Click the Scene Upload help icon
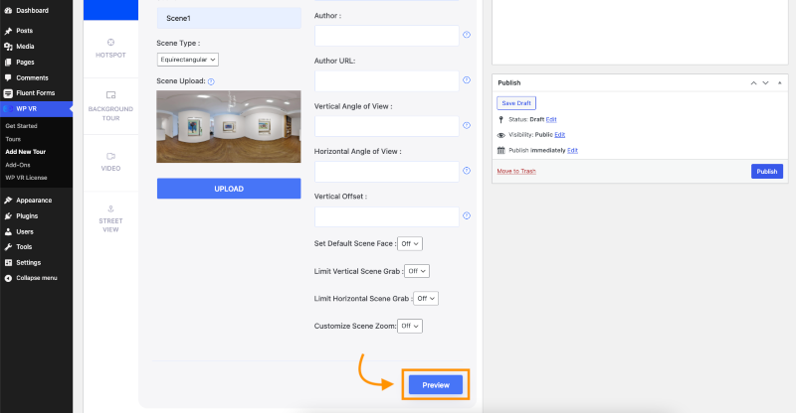 [211, 81]
